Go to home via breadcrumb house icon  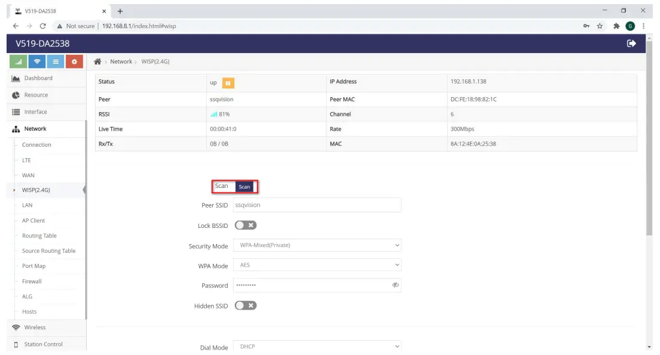(x=97, y=62)
